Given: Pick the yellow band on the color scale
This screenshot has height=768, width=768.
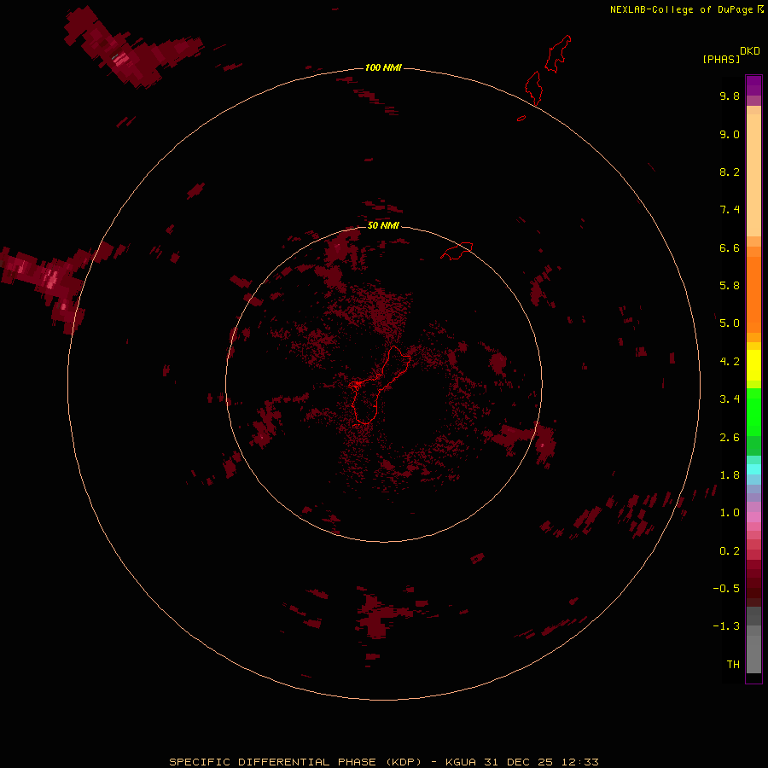Looking at the screenshot, I should tap(753, 365).
